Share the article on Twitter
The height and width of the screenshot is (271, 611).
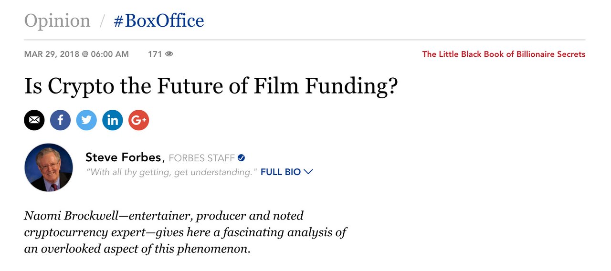point(86,120)
